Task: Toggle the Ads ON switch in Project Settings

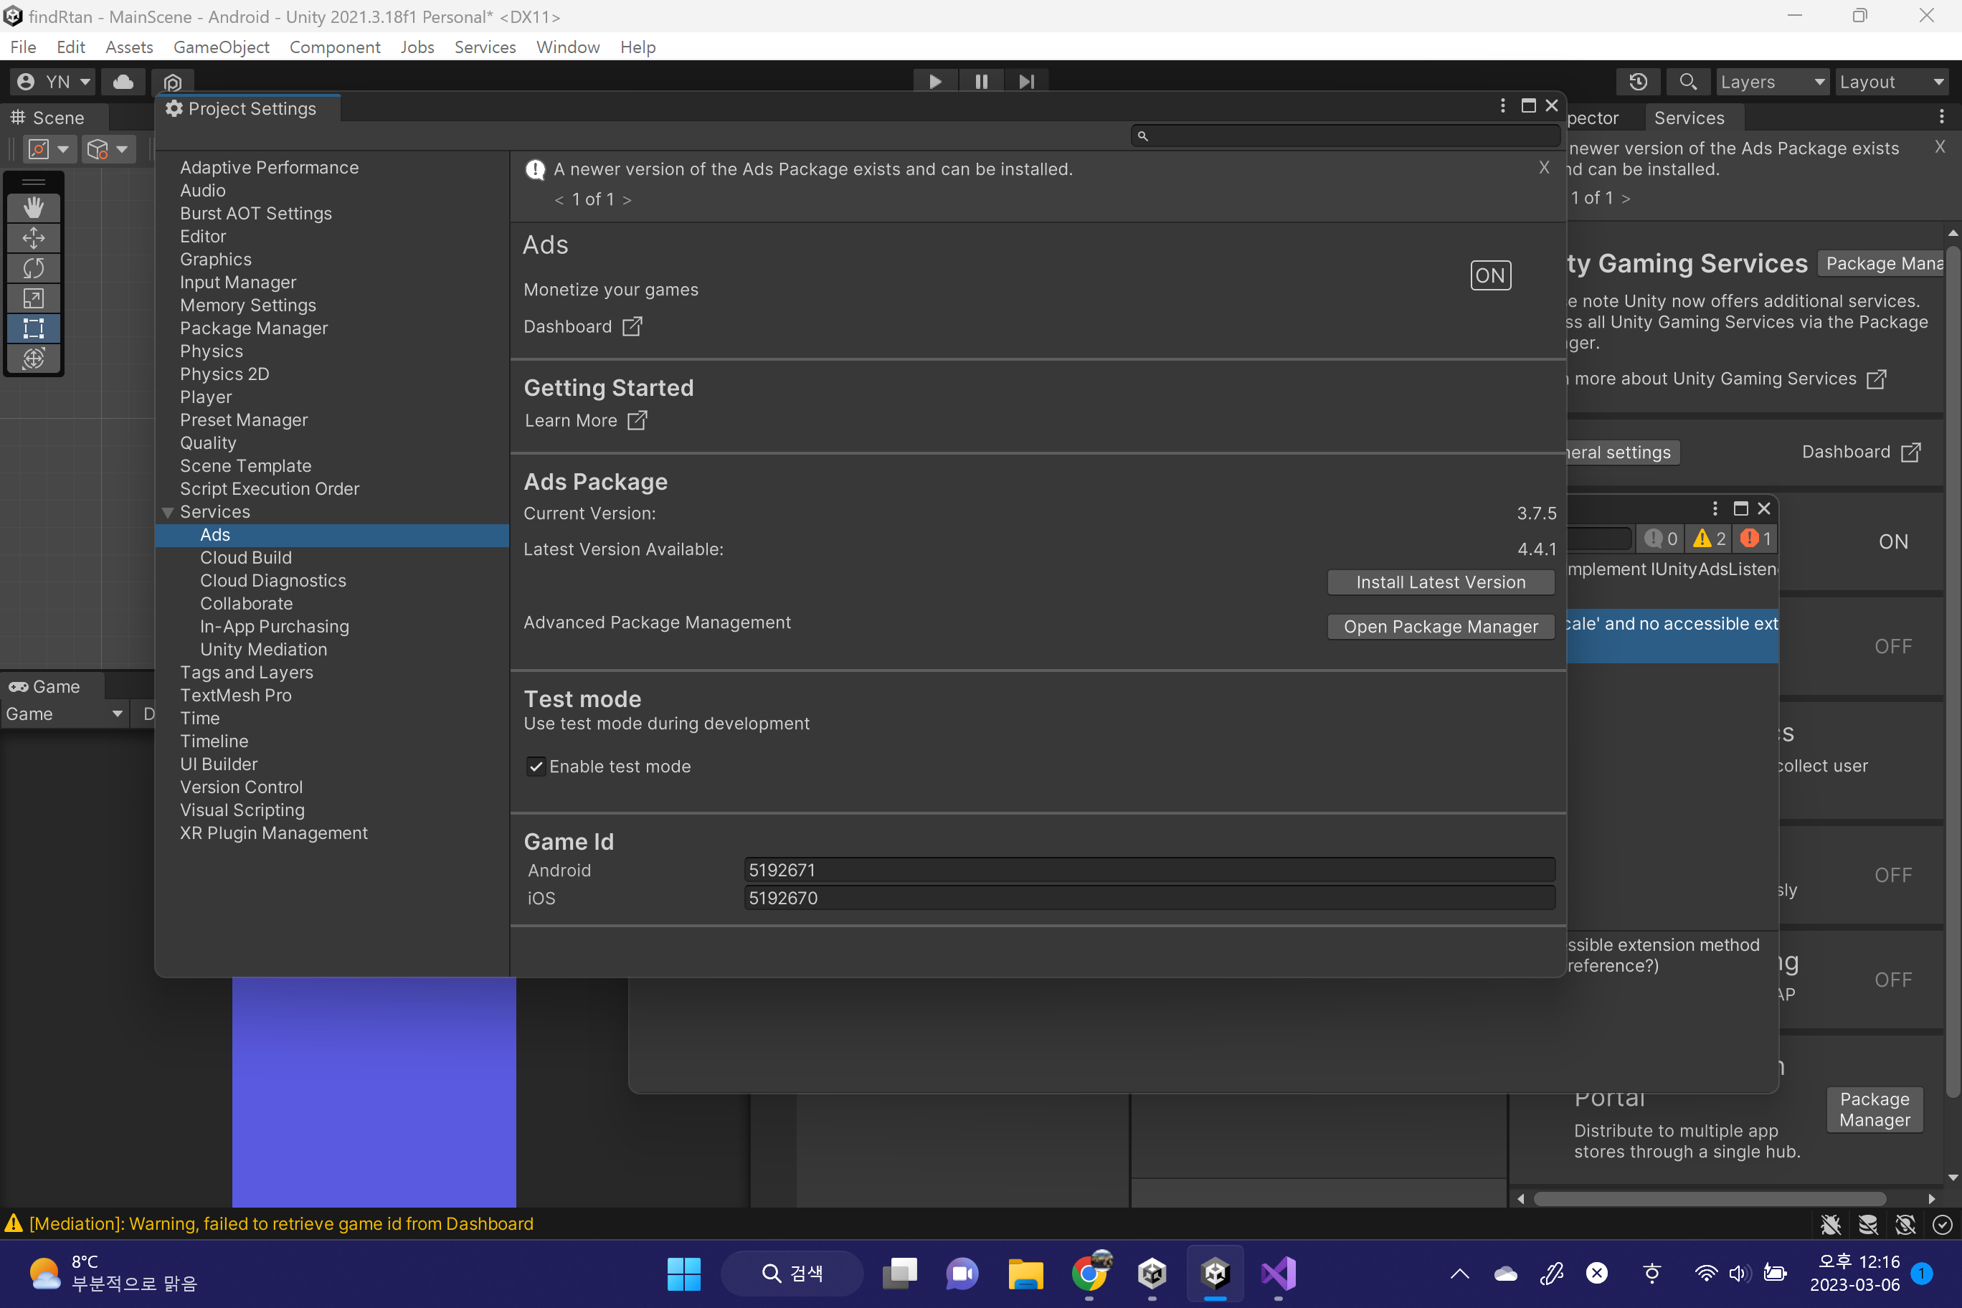Action: coord(1491,275)
